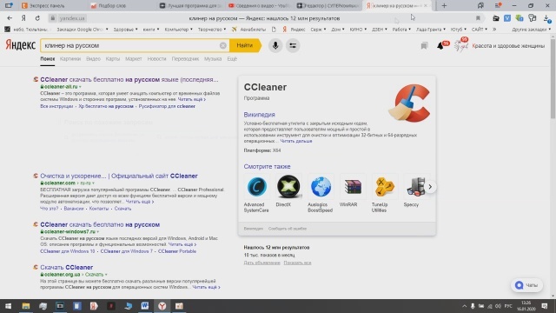Open the Чаты chat button
The image size is (556, 313).
tap(526, 285)
